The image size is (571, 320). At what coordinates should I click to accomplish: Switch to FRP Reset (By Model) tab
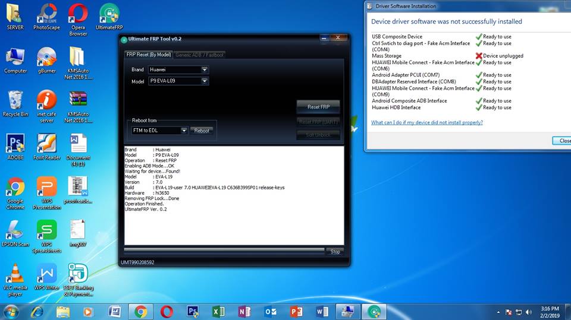click(149, 55)
